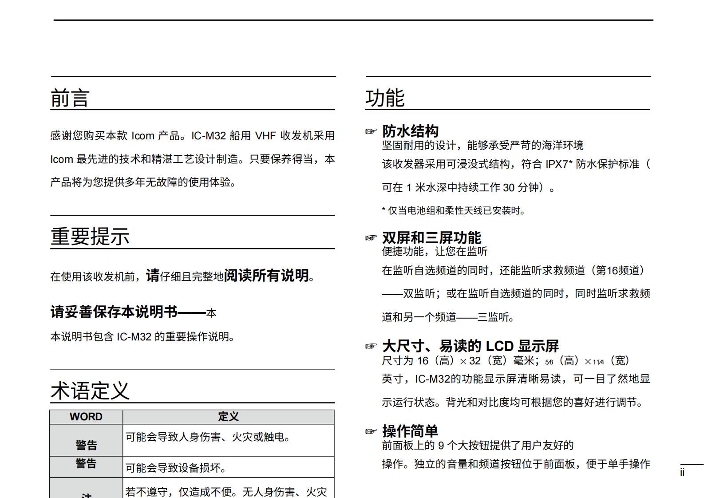This screenshot has width=704, height=498.
Task: Click the WORD table header cell
Action: pyautogui.click(x=86, y=417)
